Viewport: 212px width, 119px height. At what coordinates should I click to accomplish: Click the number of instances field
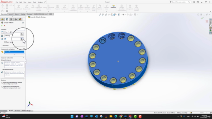pyautogui.click(x=13, y=39)
